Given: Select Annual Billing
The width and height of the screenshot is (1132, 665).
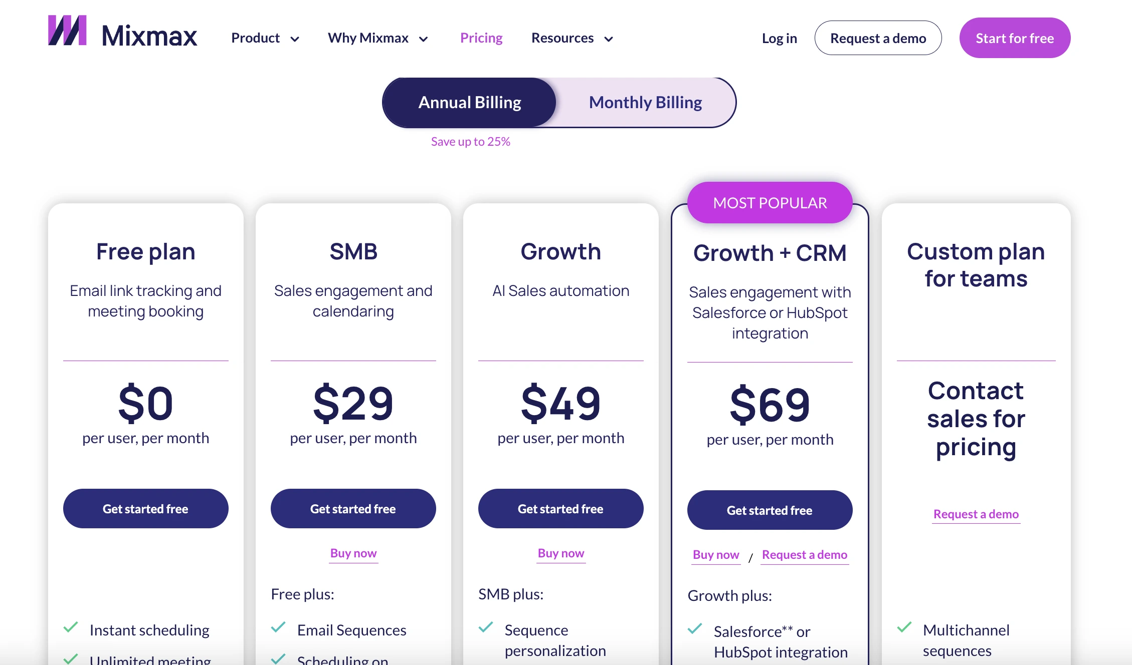Looking at the screenshot, I should (x=470, y=102).
